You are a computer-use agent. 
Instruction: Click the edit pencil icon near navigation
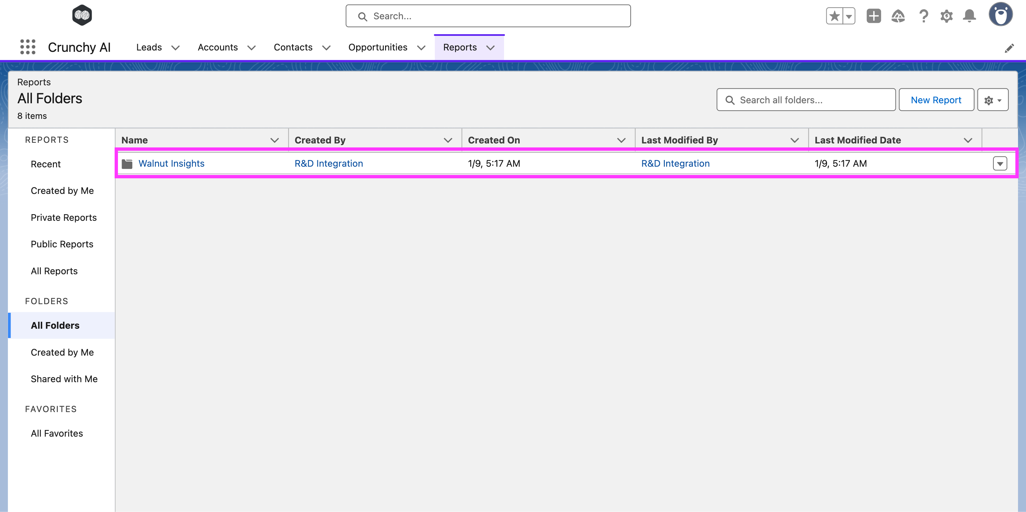1010,47
